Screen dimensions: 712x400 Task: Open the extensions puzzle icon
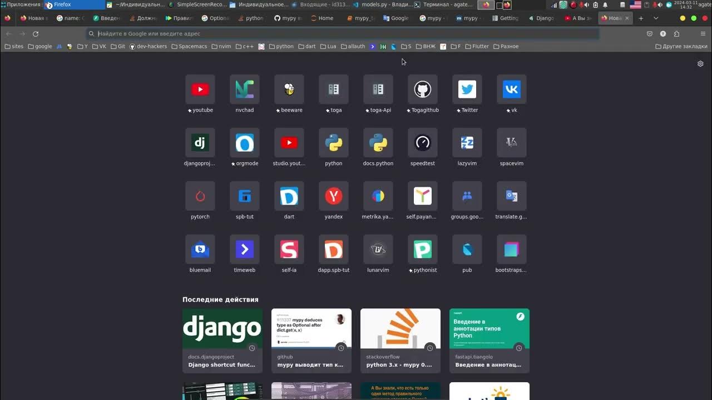tap(676, 34)
